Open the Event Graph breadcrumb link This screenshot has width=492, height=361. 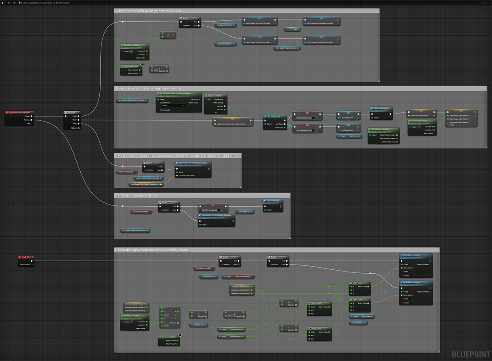coord(62,3)
